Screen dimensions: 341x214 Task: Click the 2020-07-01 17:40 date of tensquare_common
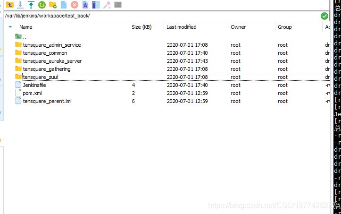(187, 53)
